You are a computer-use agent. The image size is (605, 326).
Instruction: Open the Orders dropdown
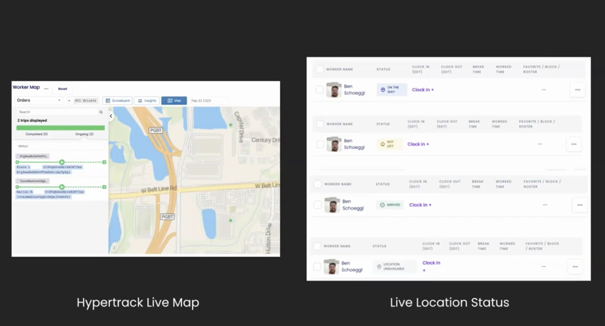(39, 100)
